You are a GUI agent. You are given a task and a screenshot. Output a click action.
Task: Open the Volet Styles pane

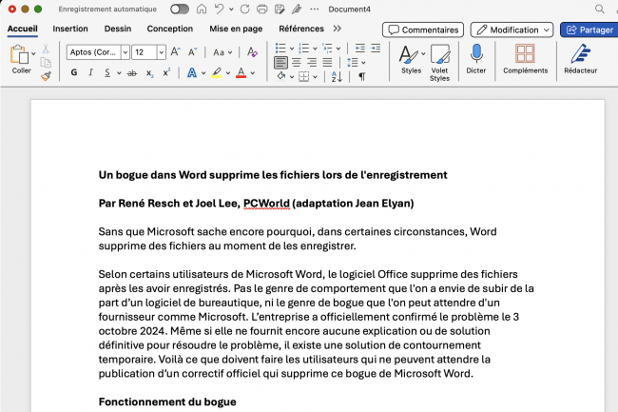coord(439,63)
